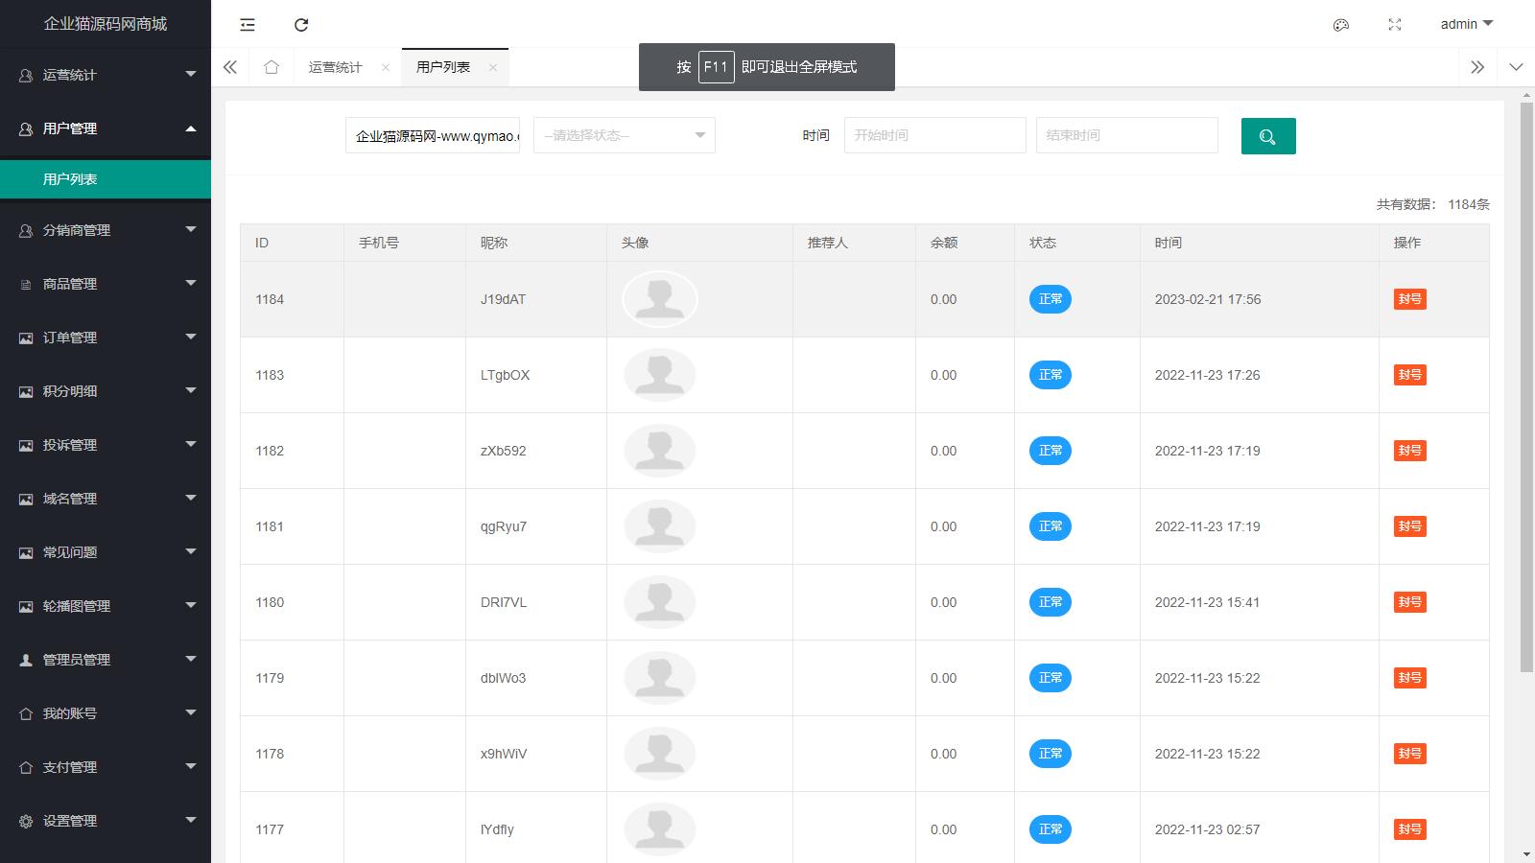This screenshot has width=1535, height=863.
Task: Click the avatar thumbnail of user LTgbOX
Action: 659,375
